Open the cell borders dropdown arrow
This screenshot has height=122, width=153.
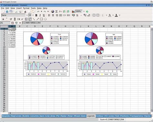[x=107, y=15]
